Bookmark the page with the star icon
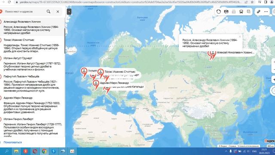This screenshot has width=275, height=155. point(252,2)
